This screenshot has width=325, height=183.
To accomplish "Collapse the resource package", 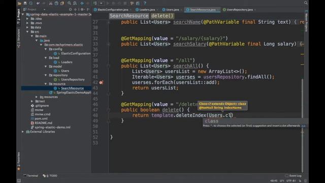I will click(x=46, y=84).
